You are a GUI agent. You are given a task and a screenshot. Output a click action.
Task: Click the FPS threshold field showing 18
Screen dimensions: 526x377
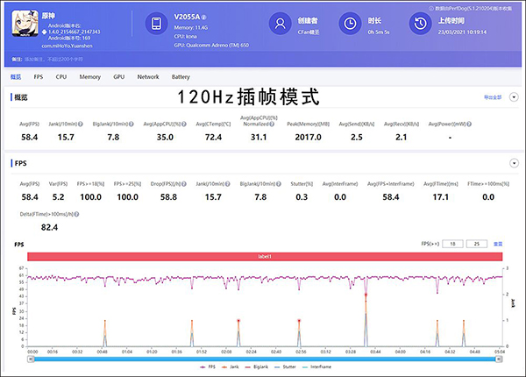pos(454,243)
